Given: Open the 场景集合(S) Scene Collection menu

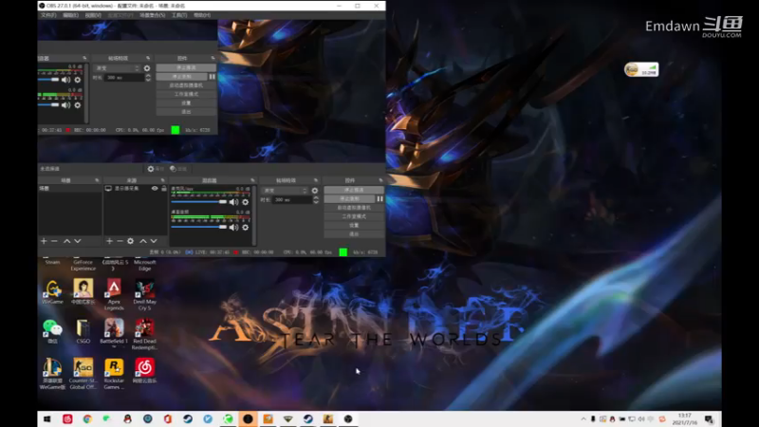Looking at the screenshot, I should [x=153, y=15].
